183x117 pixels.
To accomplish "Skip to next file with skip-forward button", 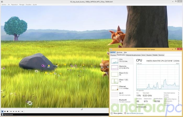I will click(19, 112).
